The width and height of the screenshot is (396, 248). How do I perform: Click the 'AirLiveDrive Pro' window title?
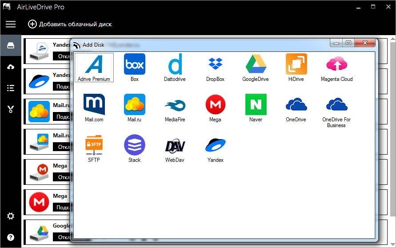tap(40, 7)
